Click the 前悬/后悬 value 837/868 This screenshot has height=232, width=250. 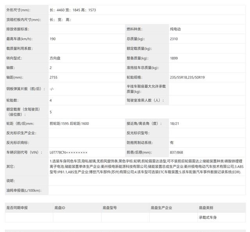[x=176, y=152]
